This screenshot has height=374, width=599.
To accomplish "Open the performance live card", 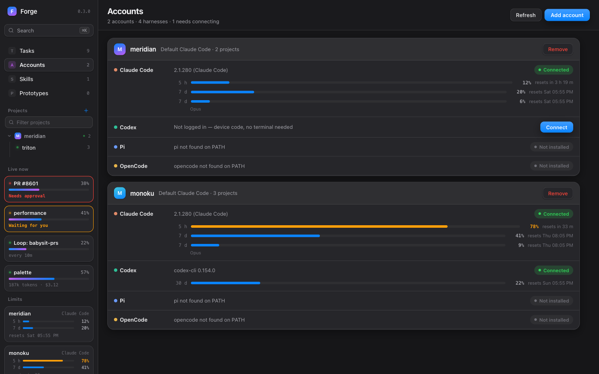I will (x=49, y=219).
